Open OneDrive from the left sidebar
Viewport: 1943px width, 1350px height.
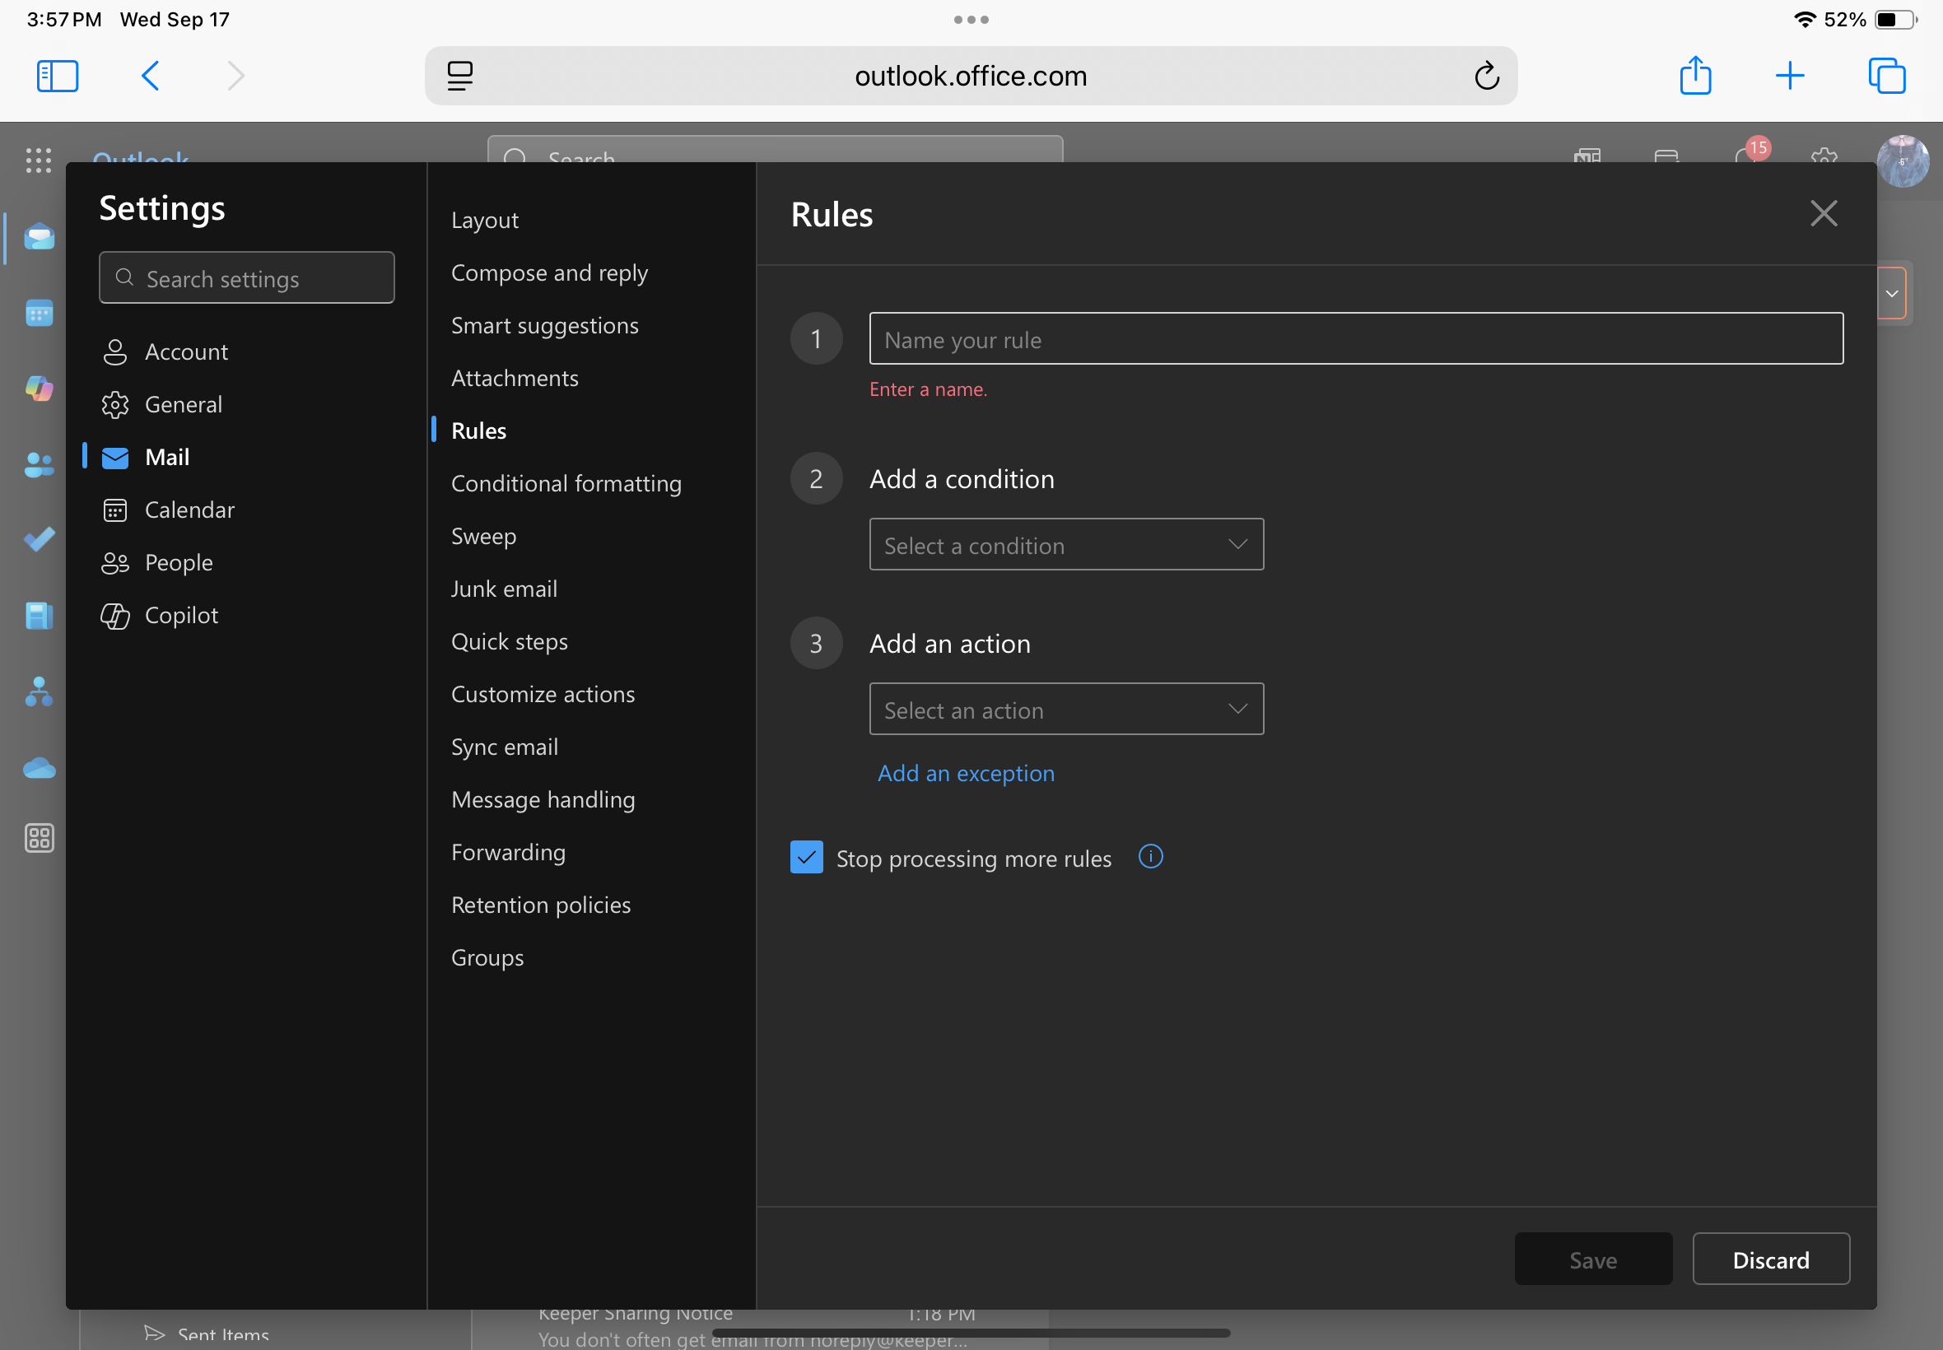39,767
